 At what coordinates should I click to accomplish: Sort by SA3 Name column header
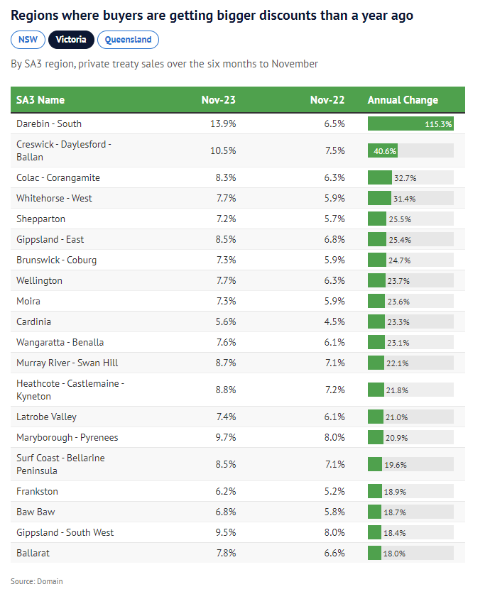coord(40,100)
